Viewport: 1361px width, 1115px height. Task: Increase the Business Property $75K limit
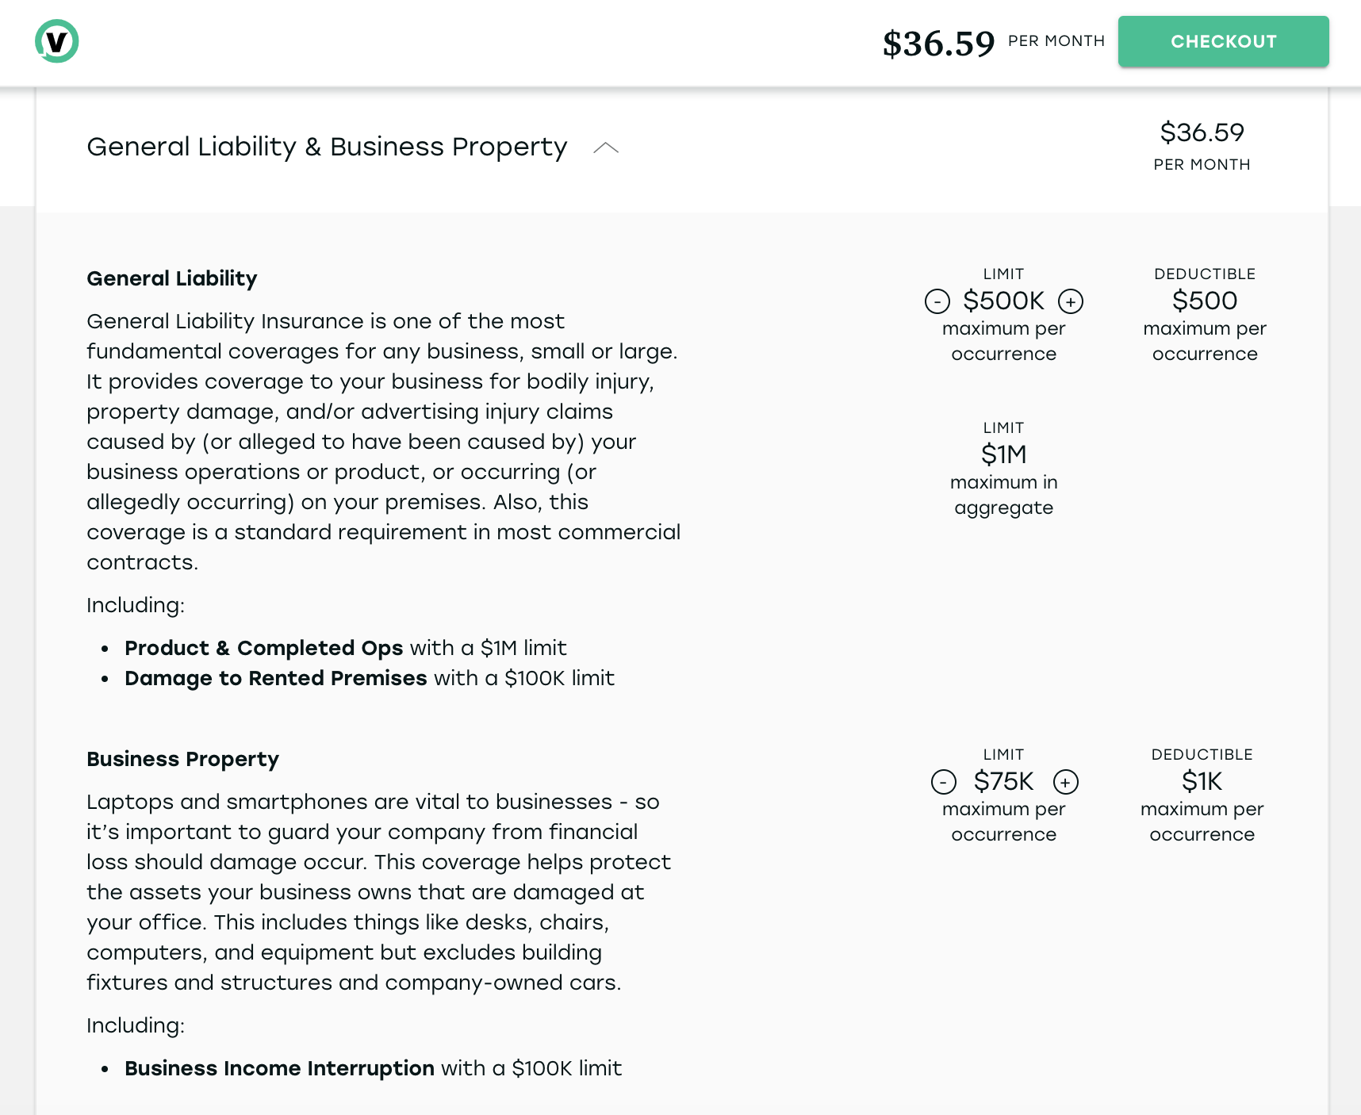(x=1066, y=782)
